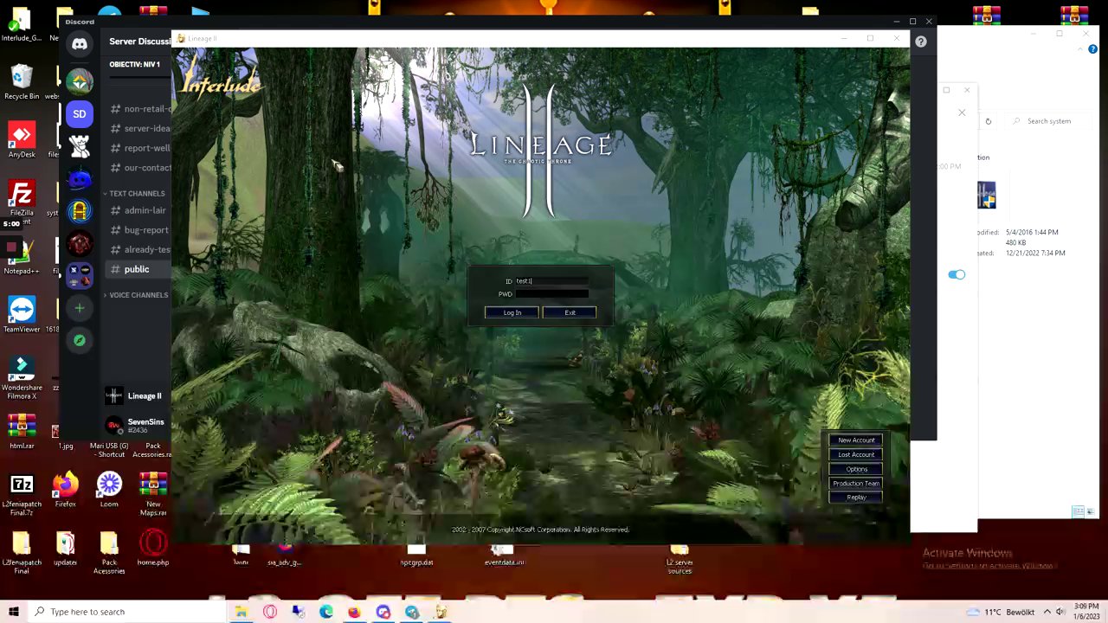Open Firefox desktop shortcut

[65, 490]
